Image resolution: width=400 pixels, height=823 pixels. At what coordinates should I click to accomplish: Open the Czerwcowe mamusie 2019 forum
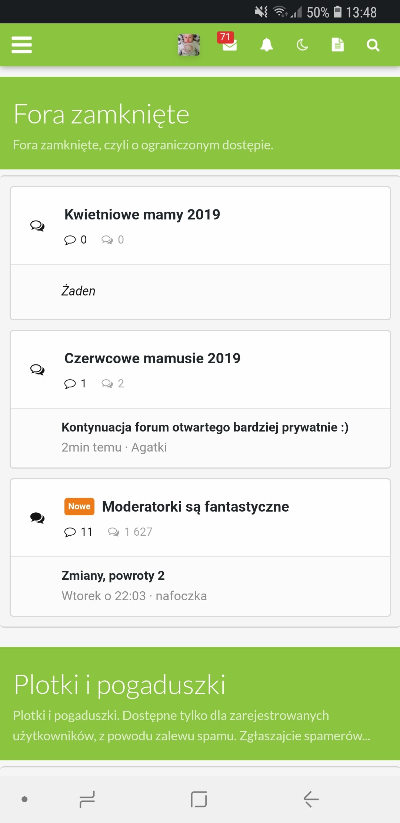(152, 358)
